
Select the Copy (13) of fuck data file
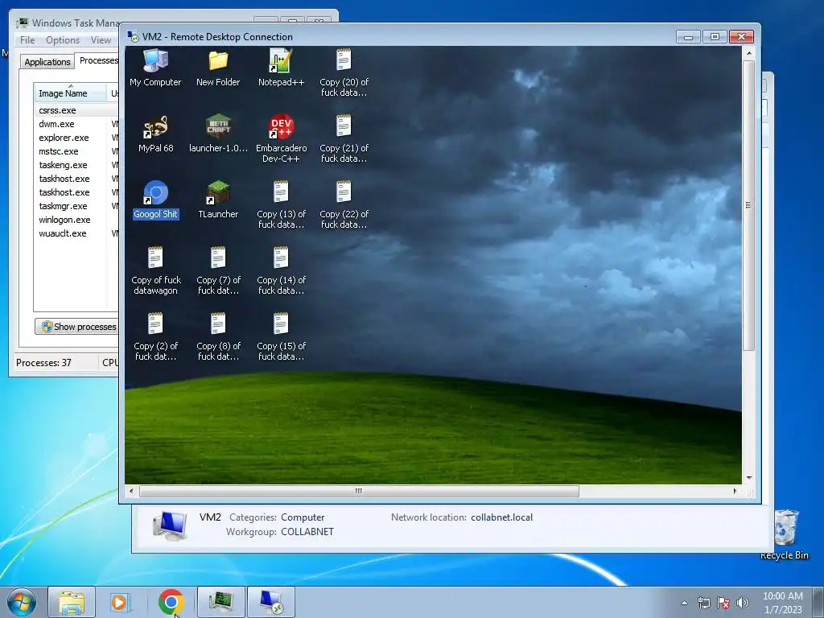[281, 205]
